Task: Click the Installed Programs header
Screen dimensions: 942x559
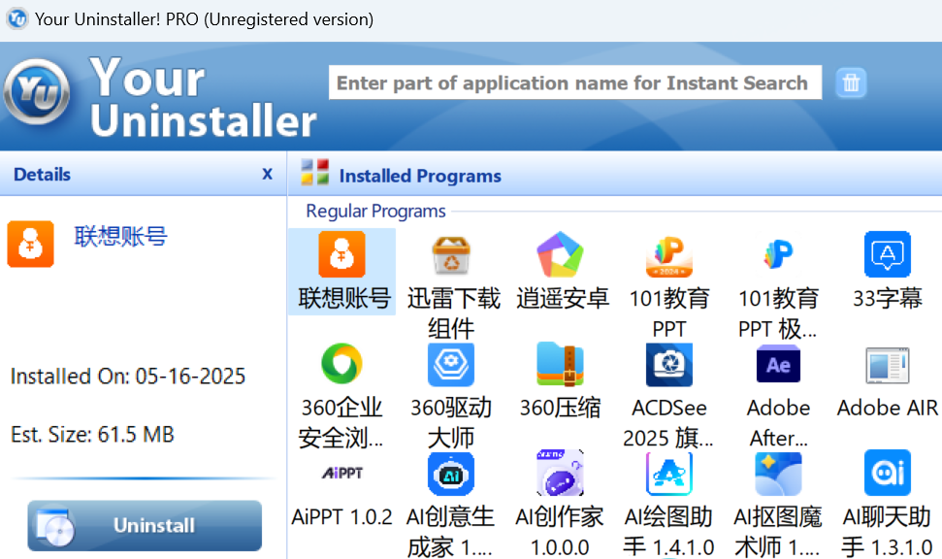Action: click(x=420, y=176)
